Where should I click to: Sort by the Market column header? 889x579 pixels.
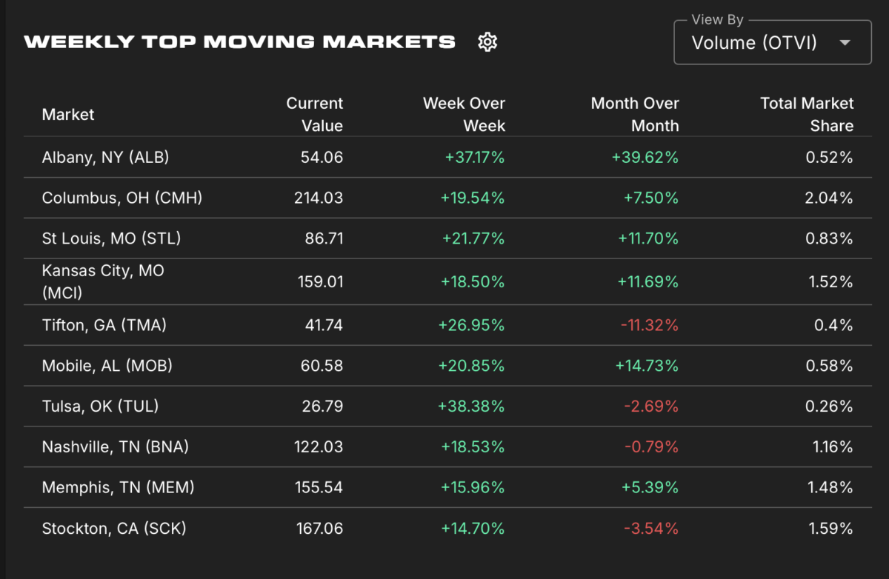tap(68, 114)
